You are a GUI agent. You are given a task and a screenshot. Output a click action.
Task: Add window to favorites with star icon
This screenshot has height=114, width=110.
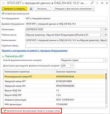tap(3, 3)
